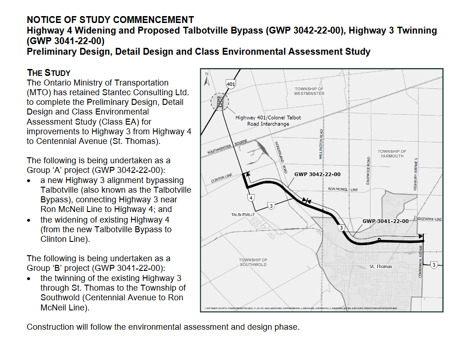Click the Highway 401 shield marker
The width and height of the screenshot is (467, 338).
click(x=231, y=84)
